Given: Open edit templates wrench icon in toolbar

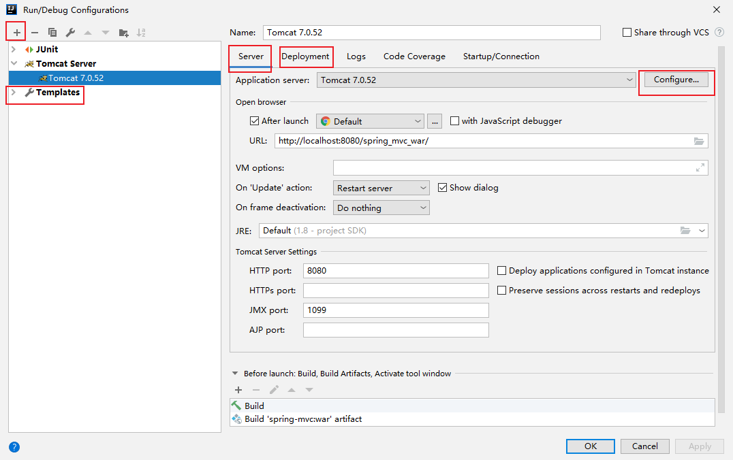Looking at the screenshot, I should pyautogui.click(x=70, y=33).
